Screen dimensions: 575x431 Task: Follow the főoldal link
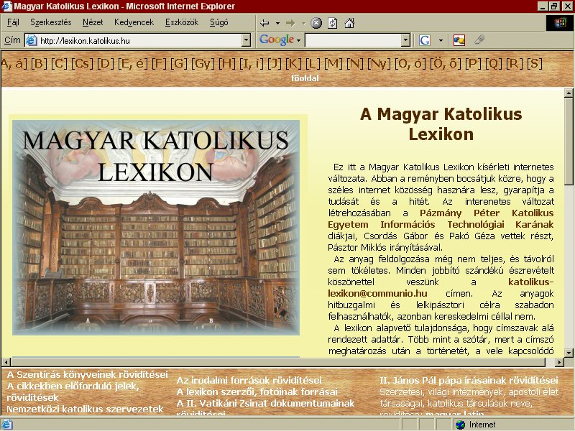(305, 78)
